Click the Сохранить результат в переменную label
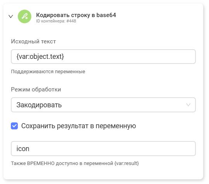 pos(79,126)
